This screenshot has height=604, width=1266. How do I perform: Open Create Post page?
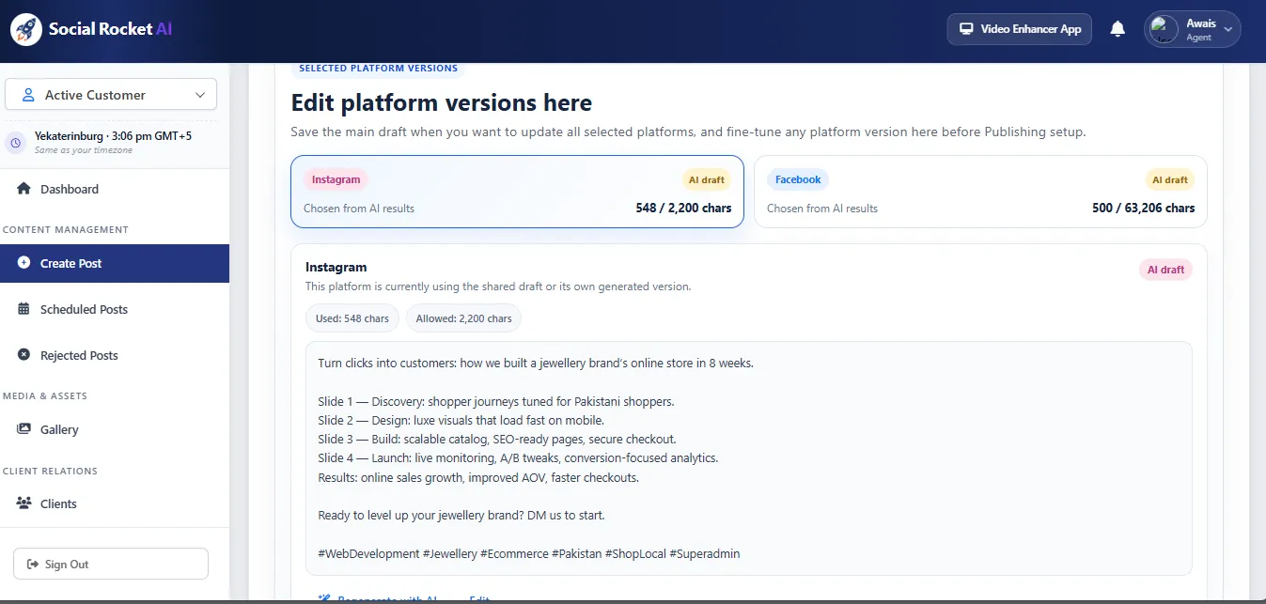[115, 263]
